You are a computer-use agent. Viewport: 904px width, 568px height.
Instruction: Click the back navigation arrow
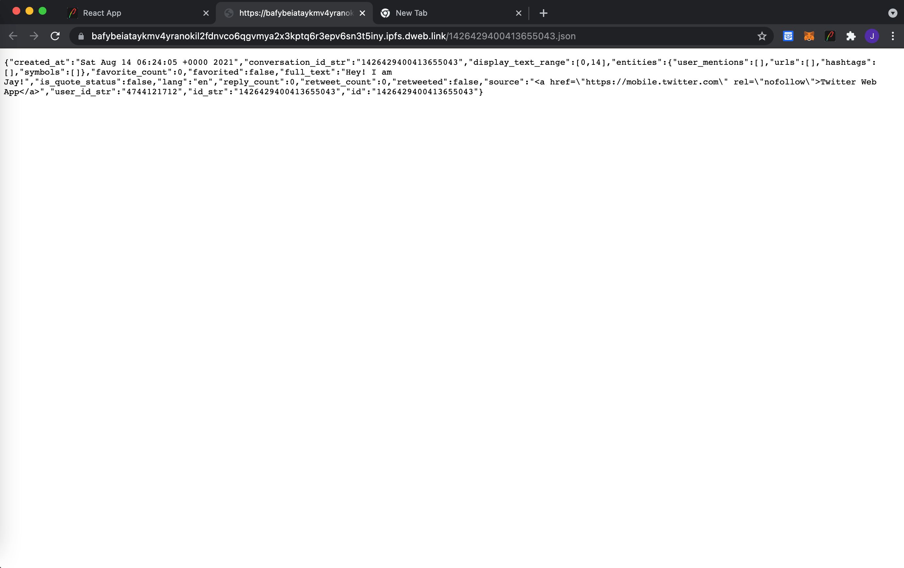[14, 37]
